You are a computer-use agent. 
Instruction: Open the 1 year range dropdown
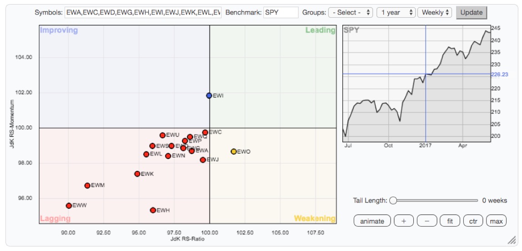tap(396, 13)
